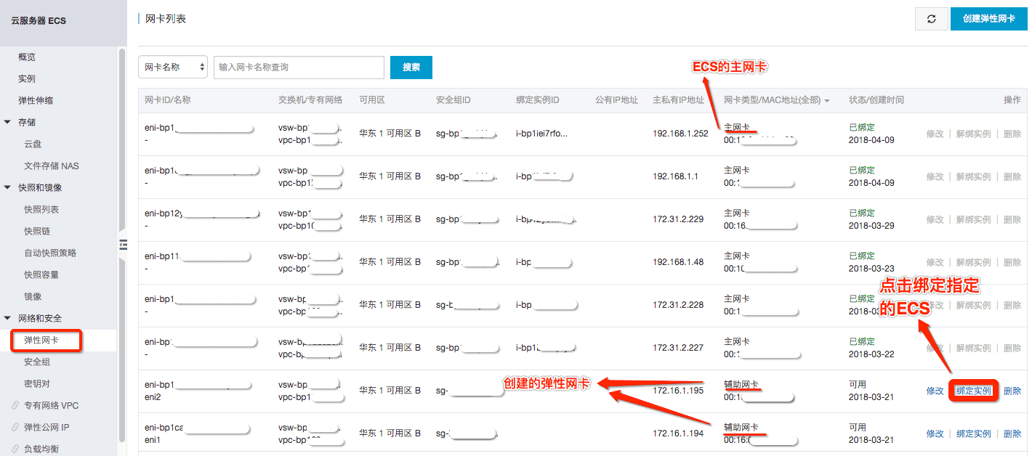This screenshot has height=456, width=1032.
Task: Click IP address 172.31.2.227 cell
Action: (x=678, y=348)
